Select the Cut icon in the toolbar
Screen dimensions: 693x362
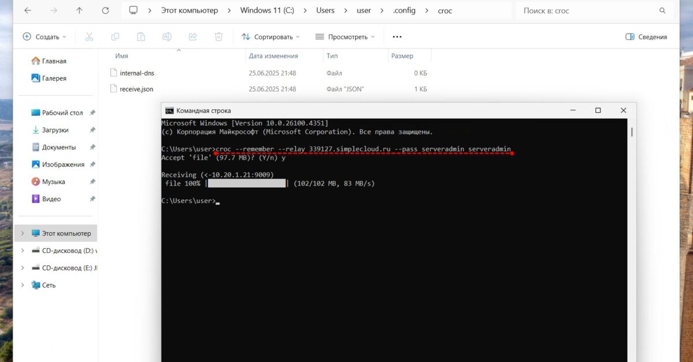[89, 36]
